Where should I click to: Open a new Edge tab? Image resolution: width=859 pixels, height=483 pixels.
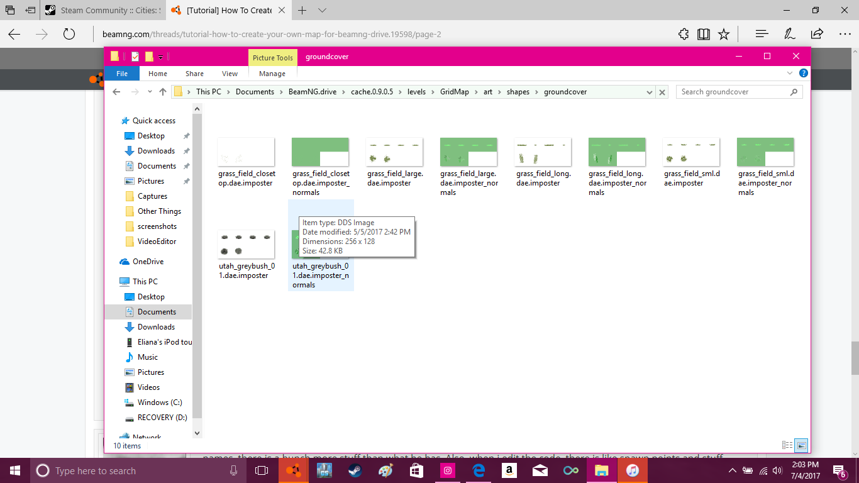click(302, 10)
